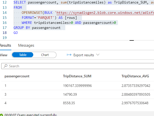154x116 pixels.
Task: Expand the Export results dropdown chevron
Action: pyautogui.click(x=98, y=55)
